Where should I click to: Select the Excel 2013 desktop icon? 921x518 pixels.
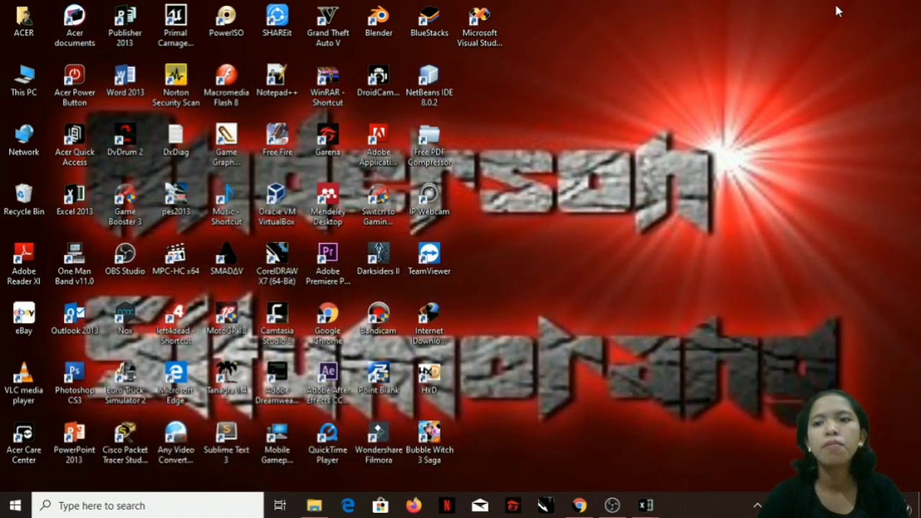(75, 200)
